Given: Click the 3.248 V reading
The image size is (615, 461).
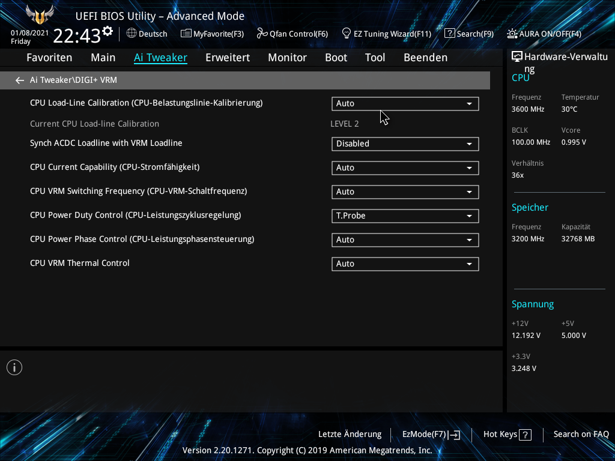Looking at the screenshot, I should (x=524, y=369).
